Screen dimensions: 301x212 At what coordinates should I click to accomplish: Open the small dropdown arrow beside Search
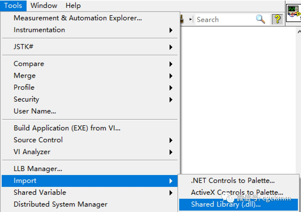191,19
